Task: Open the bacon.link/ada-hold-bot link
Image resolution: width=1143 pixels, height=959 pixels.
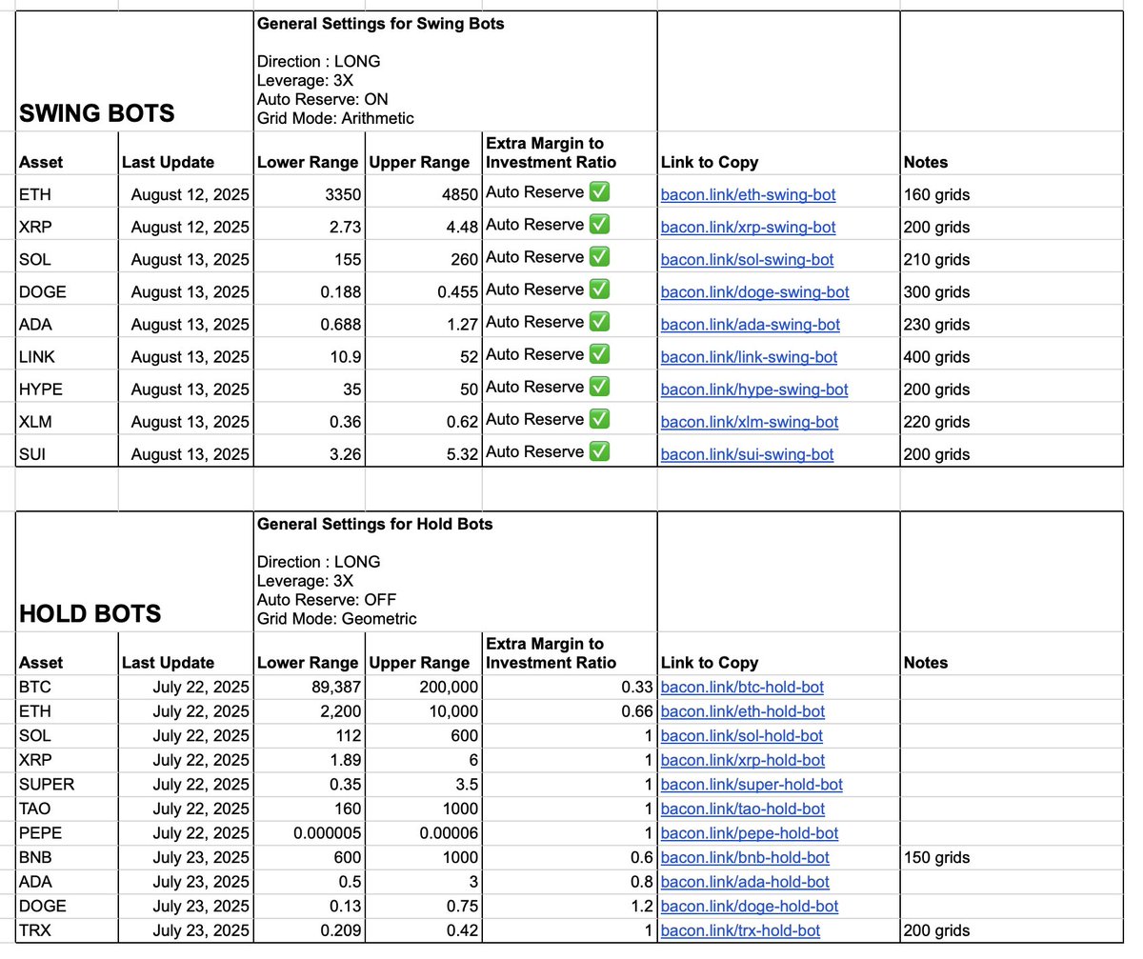Action: [745, 883]
